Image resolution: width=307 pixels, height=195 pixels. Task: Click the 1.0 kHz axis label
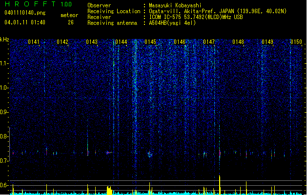tap(4, 88)
